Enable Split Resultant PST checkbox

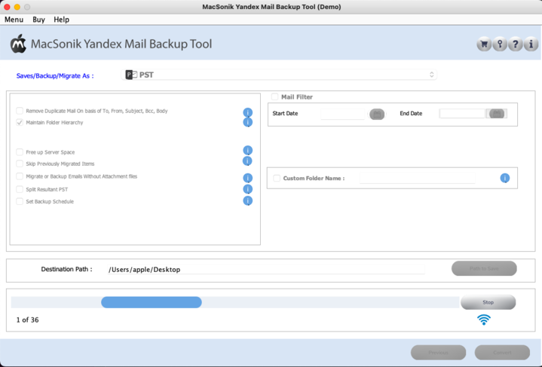(x=20, y=189)
